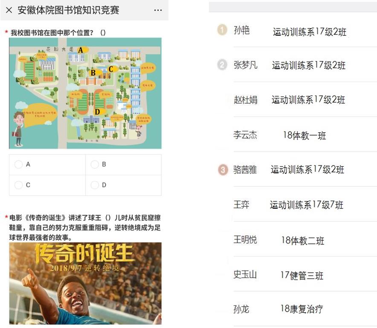Choose radio option D

click(95, 185)
